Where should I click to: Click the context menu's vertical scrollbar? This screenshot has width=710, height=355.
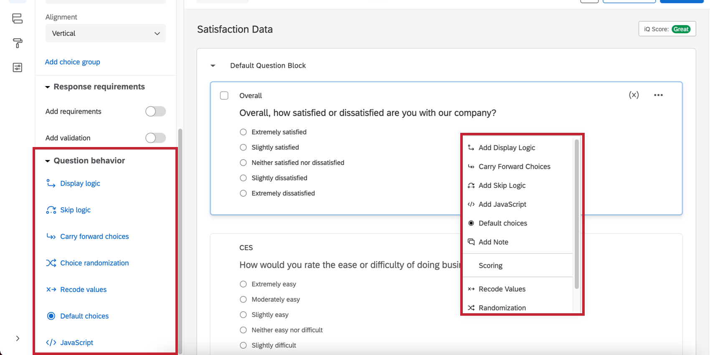pos(577,213)
